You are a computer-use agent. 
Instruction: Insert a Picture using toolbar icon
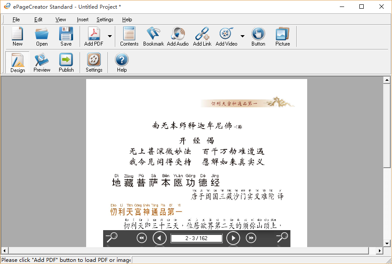283,36
